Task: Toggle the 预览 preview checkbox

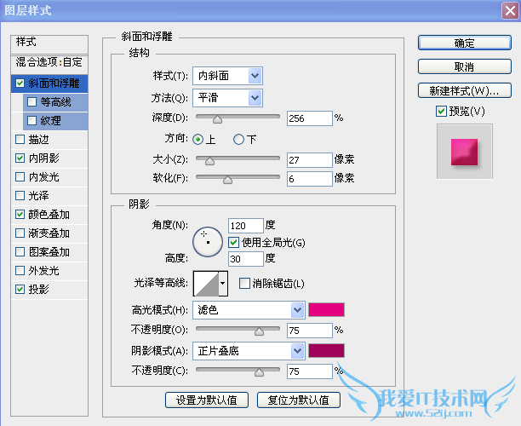Action: click(x=441, y=111)
